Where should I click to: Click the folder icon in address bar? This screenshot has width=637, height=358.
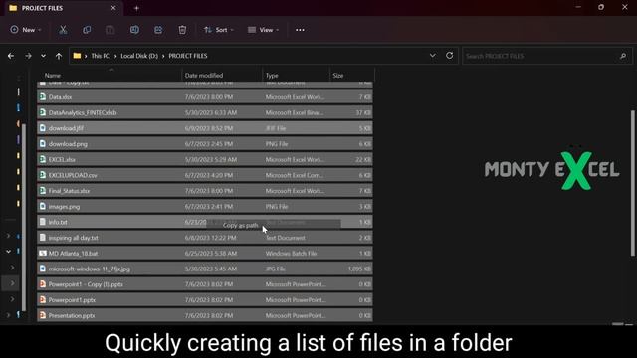[77, 56]
